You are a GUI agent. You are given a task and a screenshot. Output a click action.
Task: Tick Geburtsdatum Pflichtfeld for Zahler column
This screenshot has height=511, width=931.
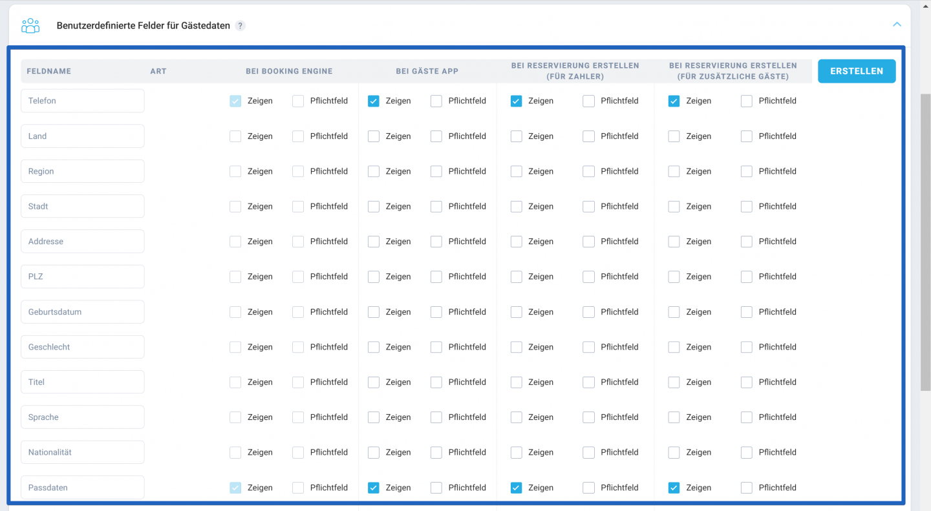coord(588,312)
